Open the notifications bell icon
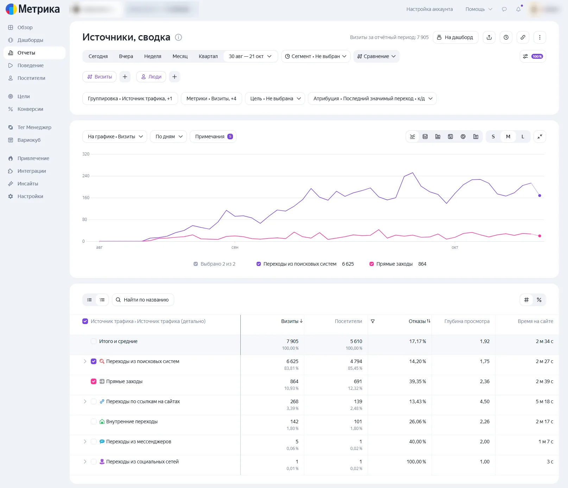This screenshot has width=568, height=488. pyautogui.click(x=518, y=9)
